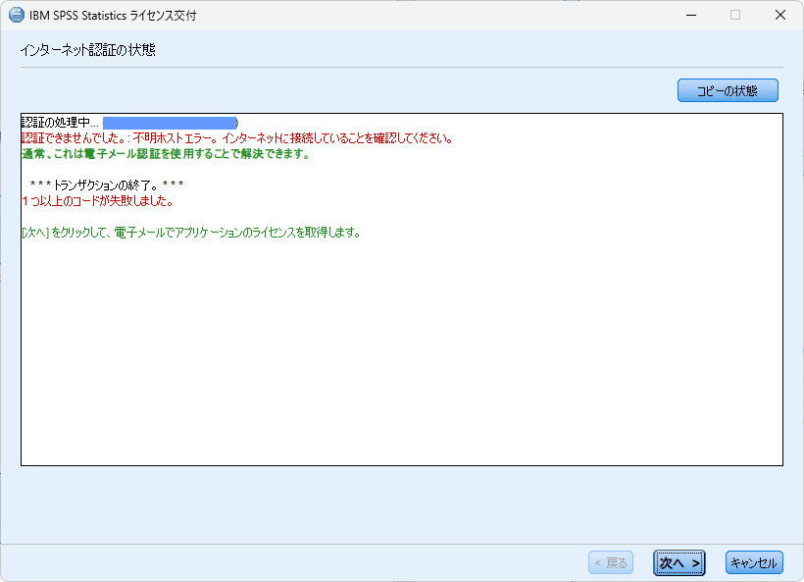
Task: Proceed with the 次へ > button
Action: pos(678,563)
